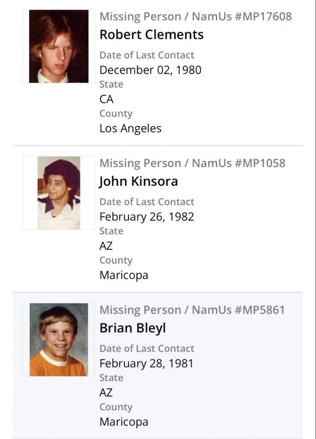Click the NamUs #MP5861 case header
This screenshot has height=439, width=316.
click(192, 310)
